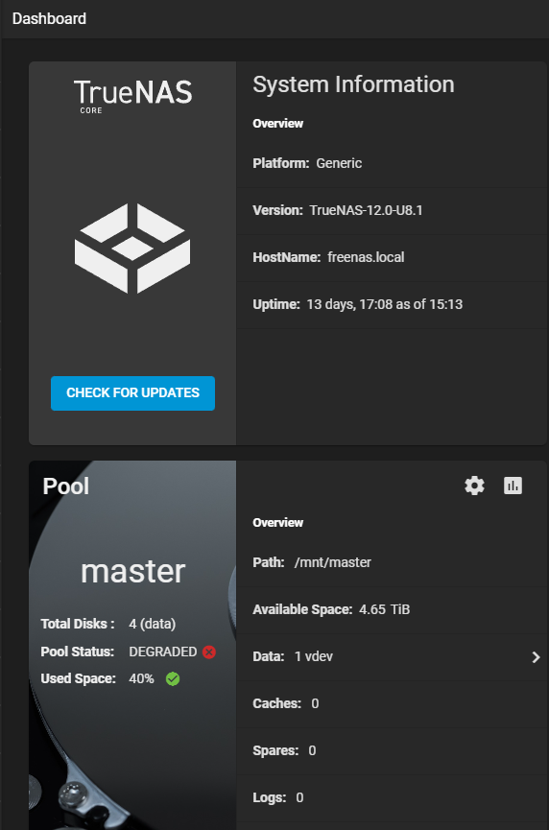This screenshot has width=549, height=830.
Task: Select the Version TrueNAS-12.0-U8.1 row
Action: click(392, 211)
